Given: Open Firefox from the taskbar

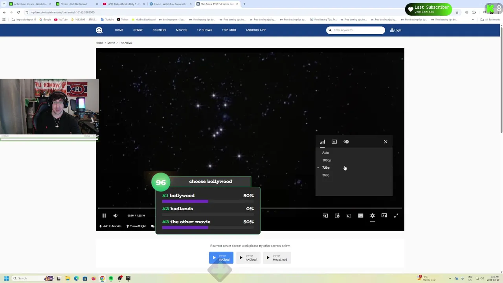Looking at the screenshot, I should tap(94, 278).
